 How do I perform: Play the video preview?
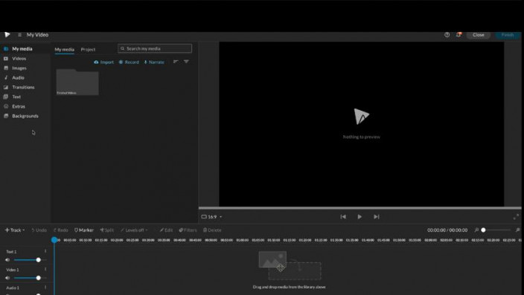click(360, 216)
